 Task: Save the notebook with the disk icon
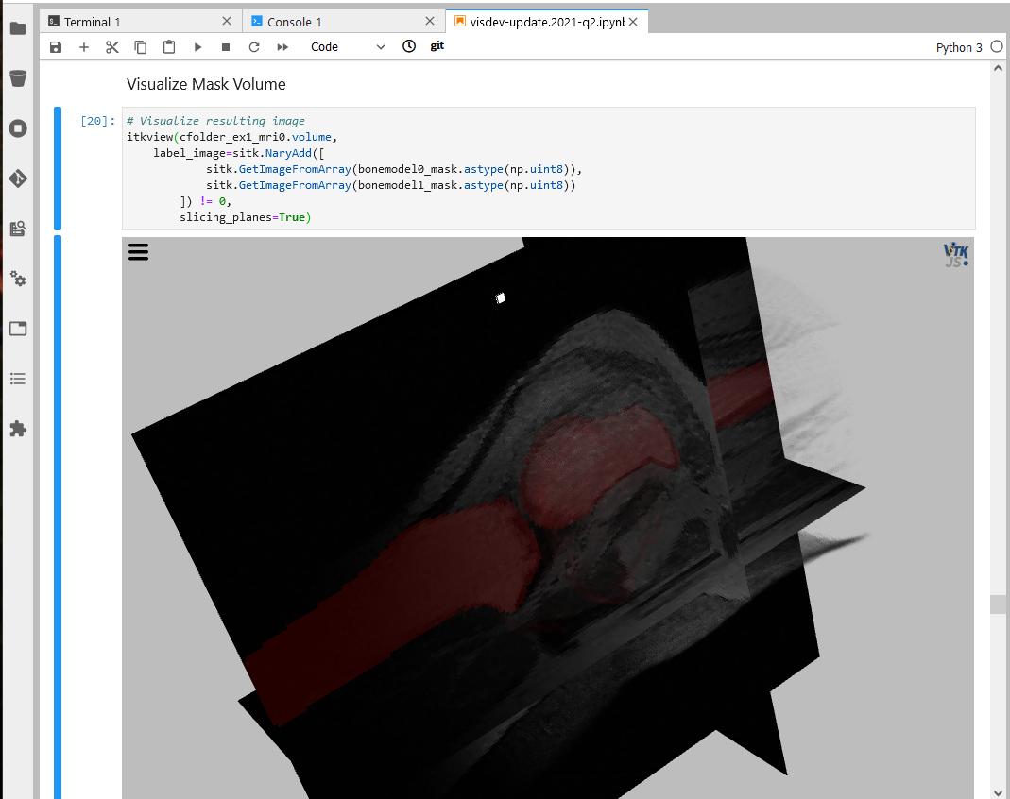point(55,46)
